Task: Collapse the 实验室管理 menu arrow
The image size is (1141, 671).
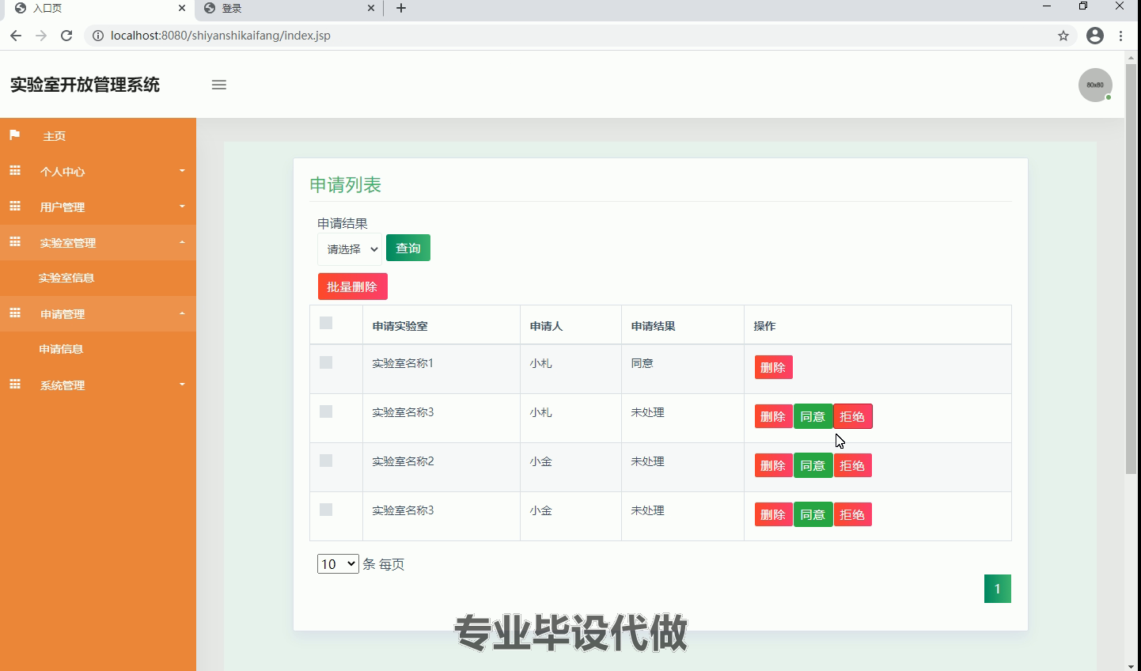Action: coord(182,242)
